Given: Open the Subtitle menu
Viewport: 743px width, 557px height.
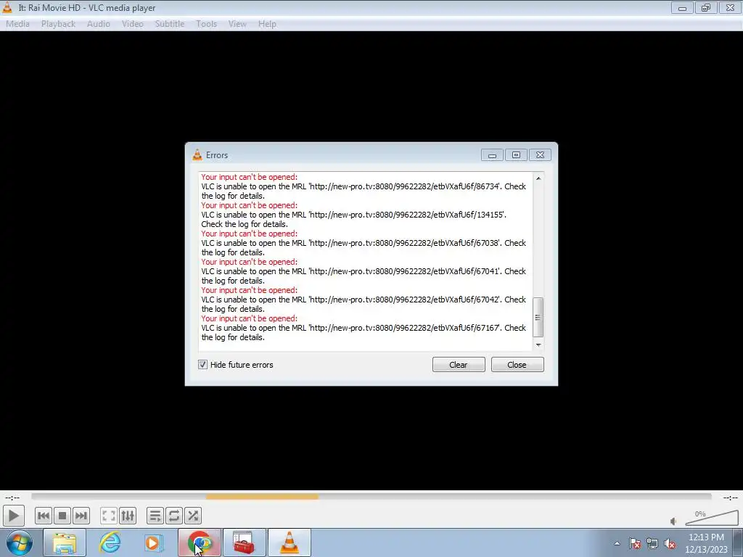Looking at the screenshot, I should (170, 24).
